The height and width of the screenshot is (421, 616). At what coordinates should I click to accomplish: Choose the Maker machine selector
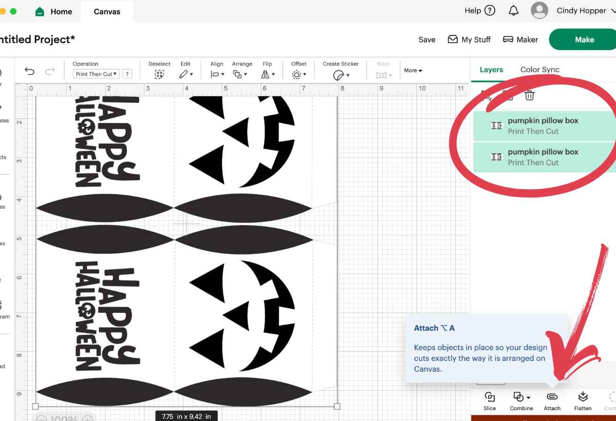tap(521, 39)
